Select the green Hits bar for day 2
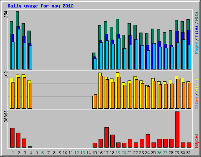 (x=17, y=19)
